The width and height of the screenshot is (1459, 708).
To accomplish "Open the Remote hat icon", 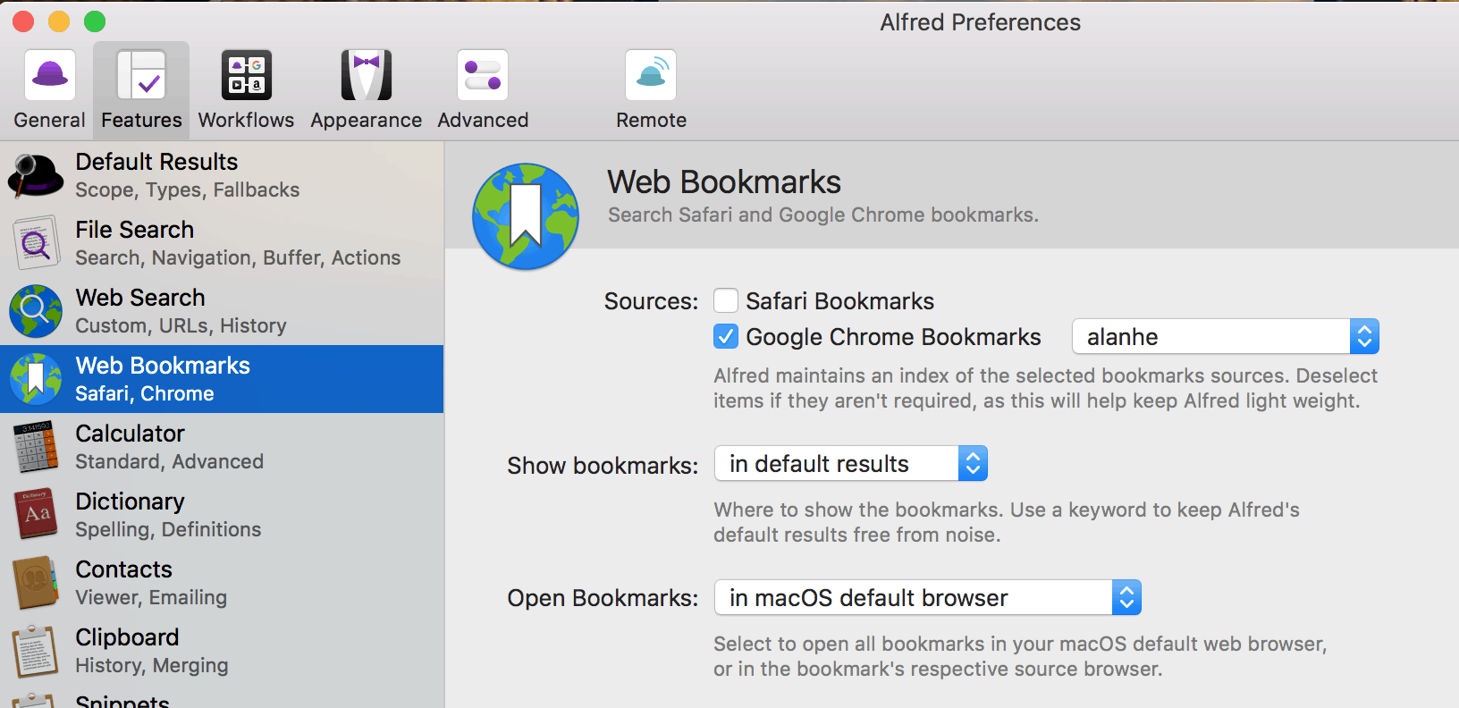I will click(651, 75).
